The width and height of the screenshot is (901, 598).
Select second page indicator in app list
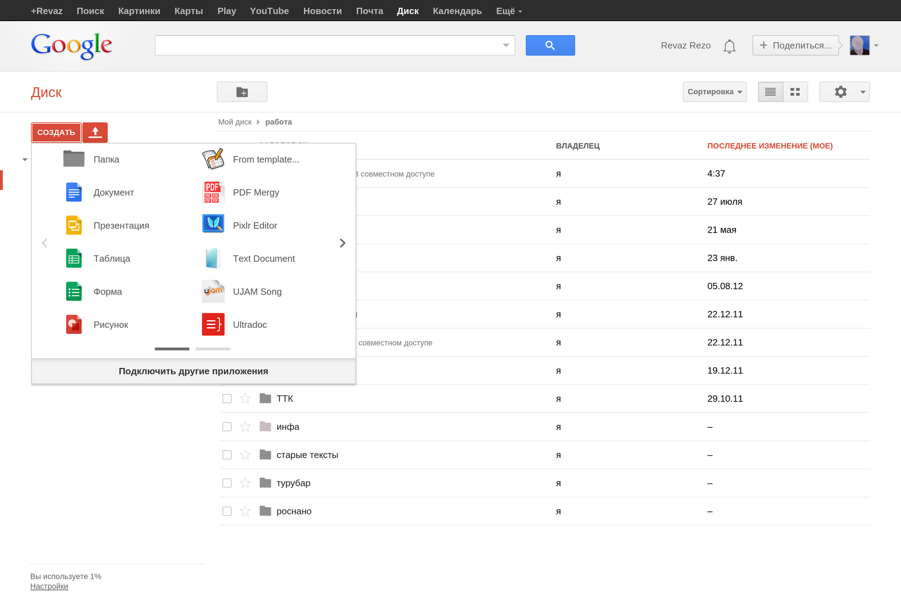click(213, 349)
